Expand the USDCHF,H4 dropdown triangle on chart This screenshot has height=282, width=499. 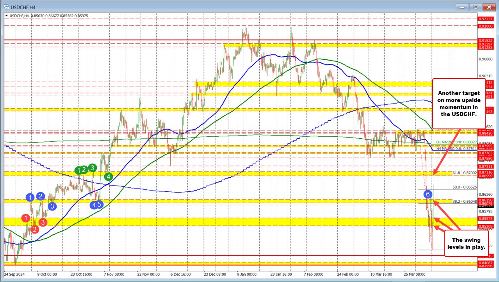tap(6, 16)
